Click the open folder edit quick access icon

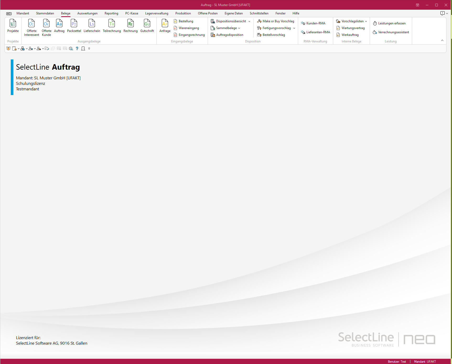(x=47, y=48)
